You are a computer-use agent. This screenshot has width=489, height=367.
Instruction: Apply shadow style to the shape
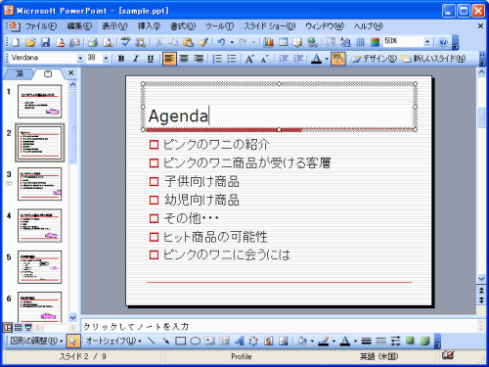pos(410,341)
